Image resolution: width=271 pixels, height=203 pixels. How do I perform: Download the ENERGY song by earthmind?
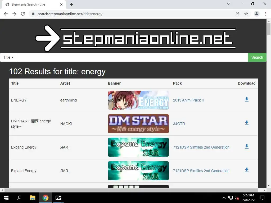[x=247, y=99]
